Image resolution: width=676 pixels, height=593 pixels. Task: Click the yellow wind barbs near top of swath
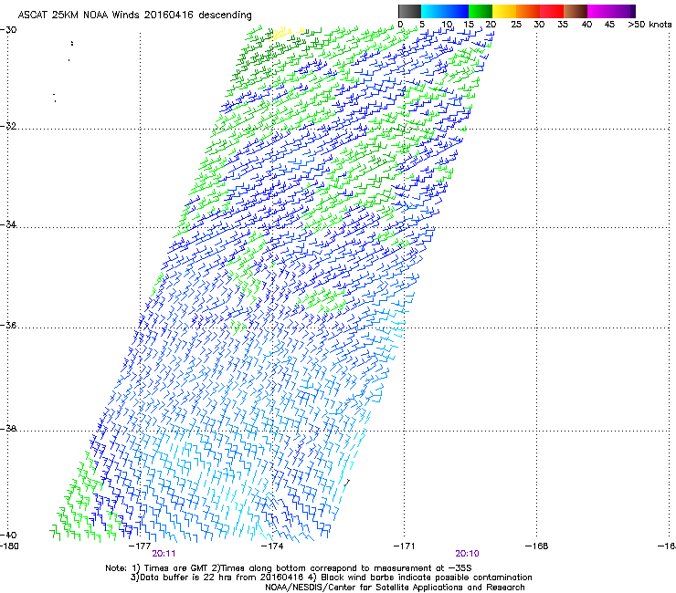(288, 33)
